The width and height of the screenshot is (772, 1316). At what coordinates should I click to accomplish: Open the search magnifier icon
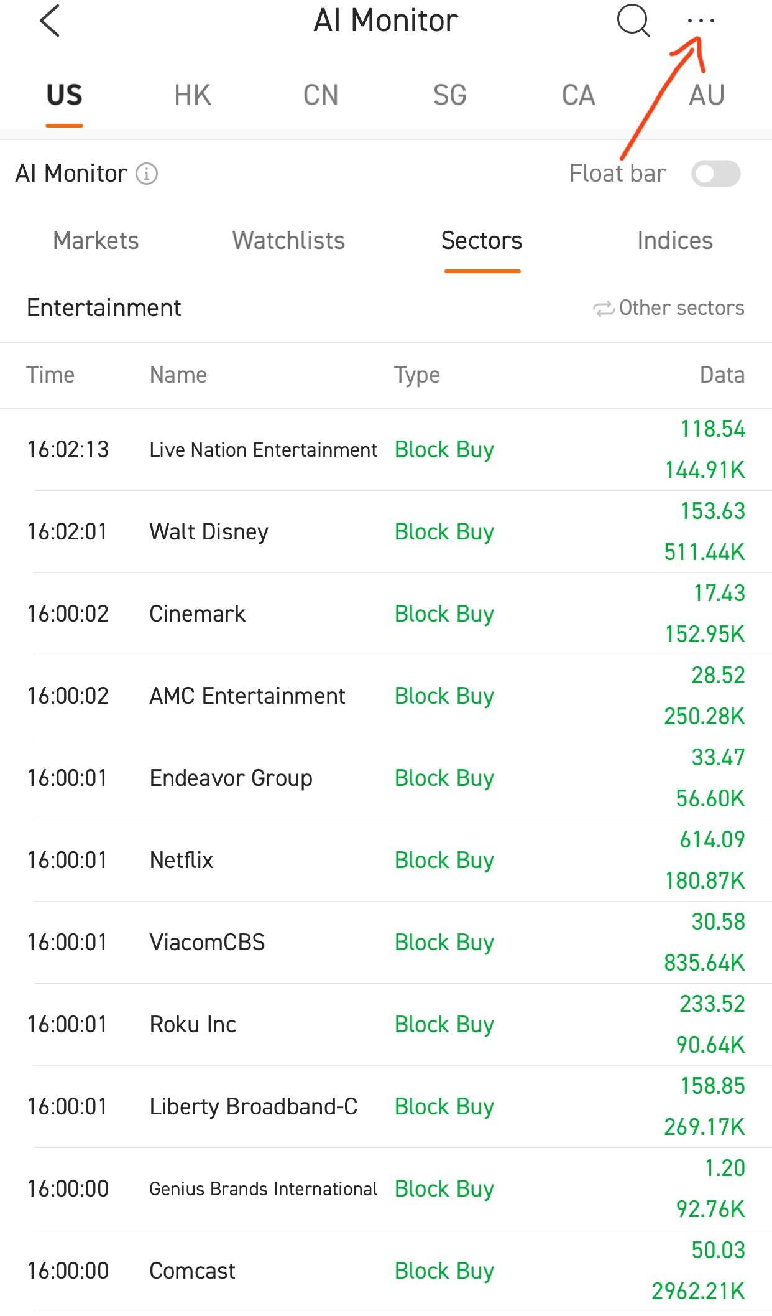(x=633, y=21)
